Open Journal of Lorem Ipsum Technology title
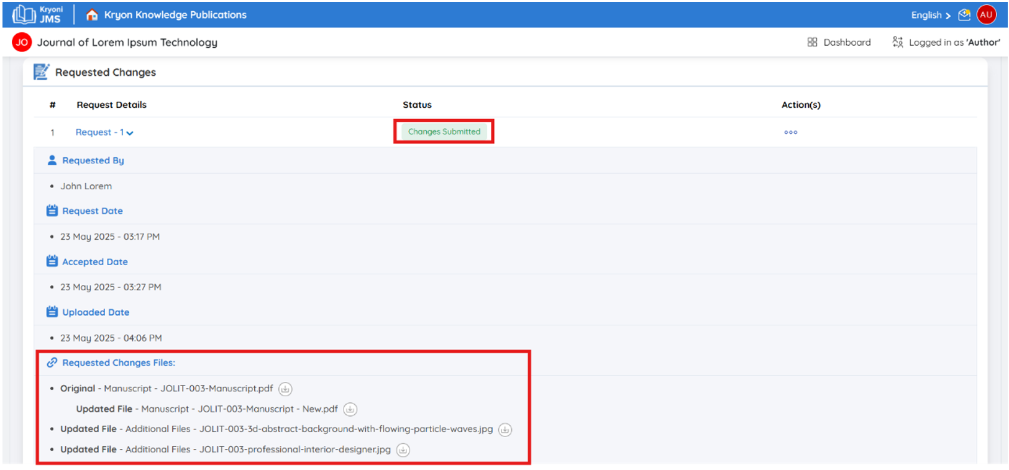Viewport: 1009px width, 470px height. click(x=127, y=42)
